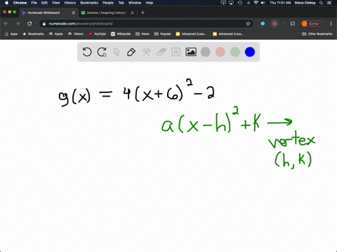Click the Wi-Fi status icon

(x=256, y=3)
